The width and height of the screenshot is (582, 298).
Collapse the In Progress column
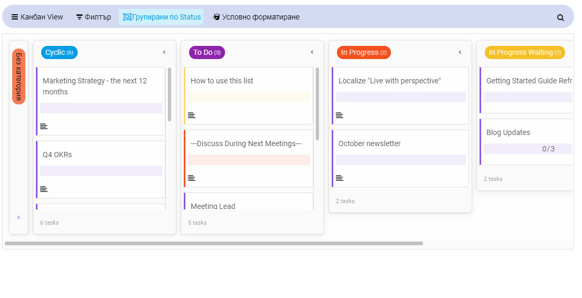[459, 52]
